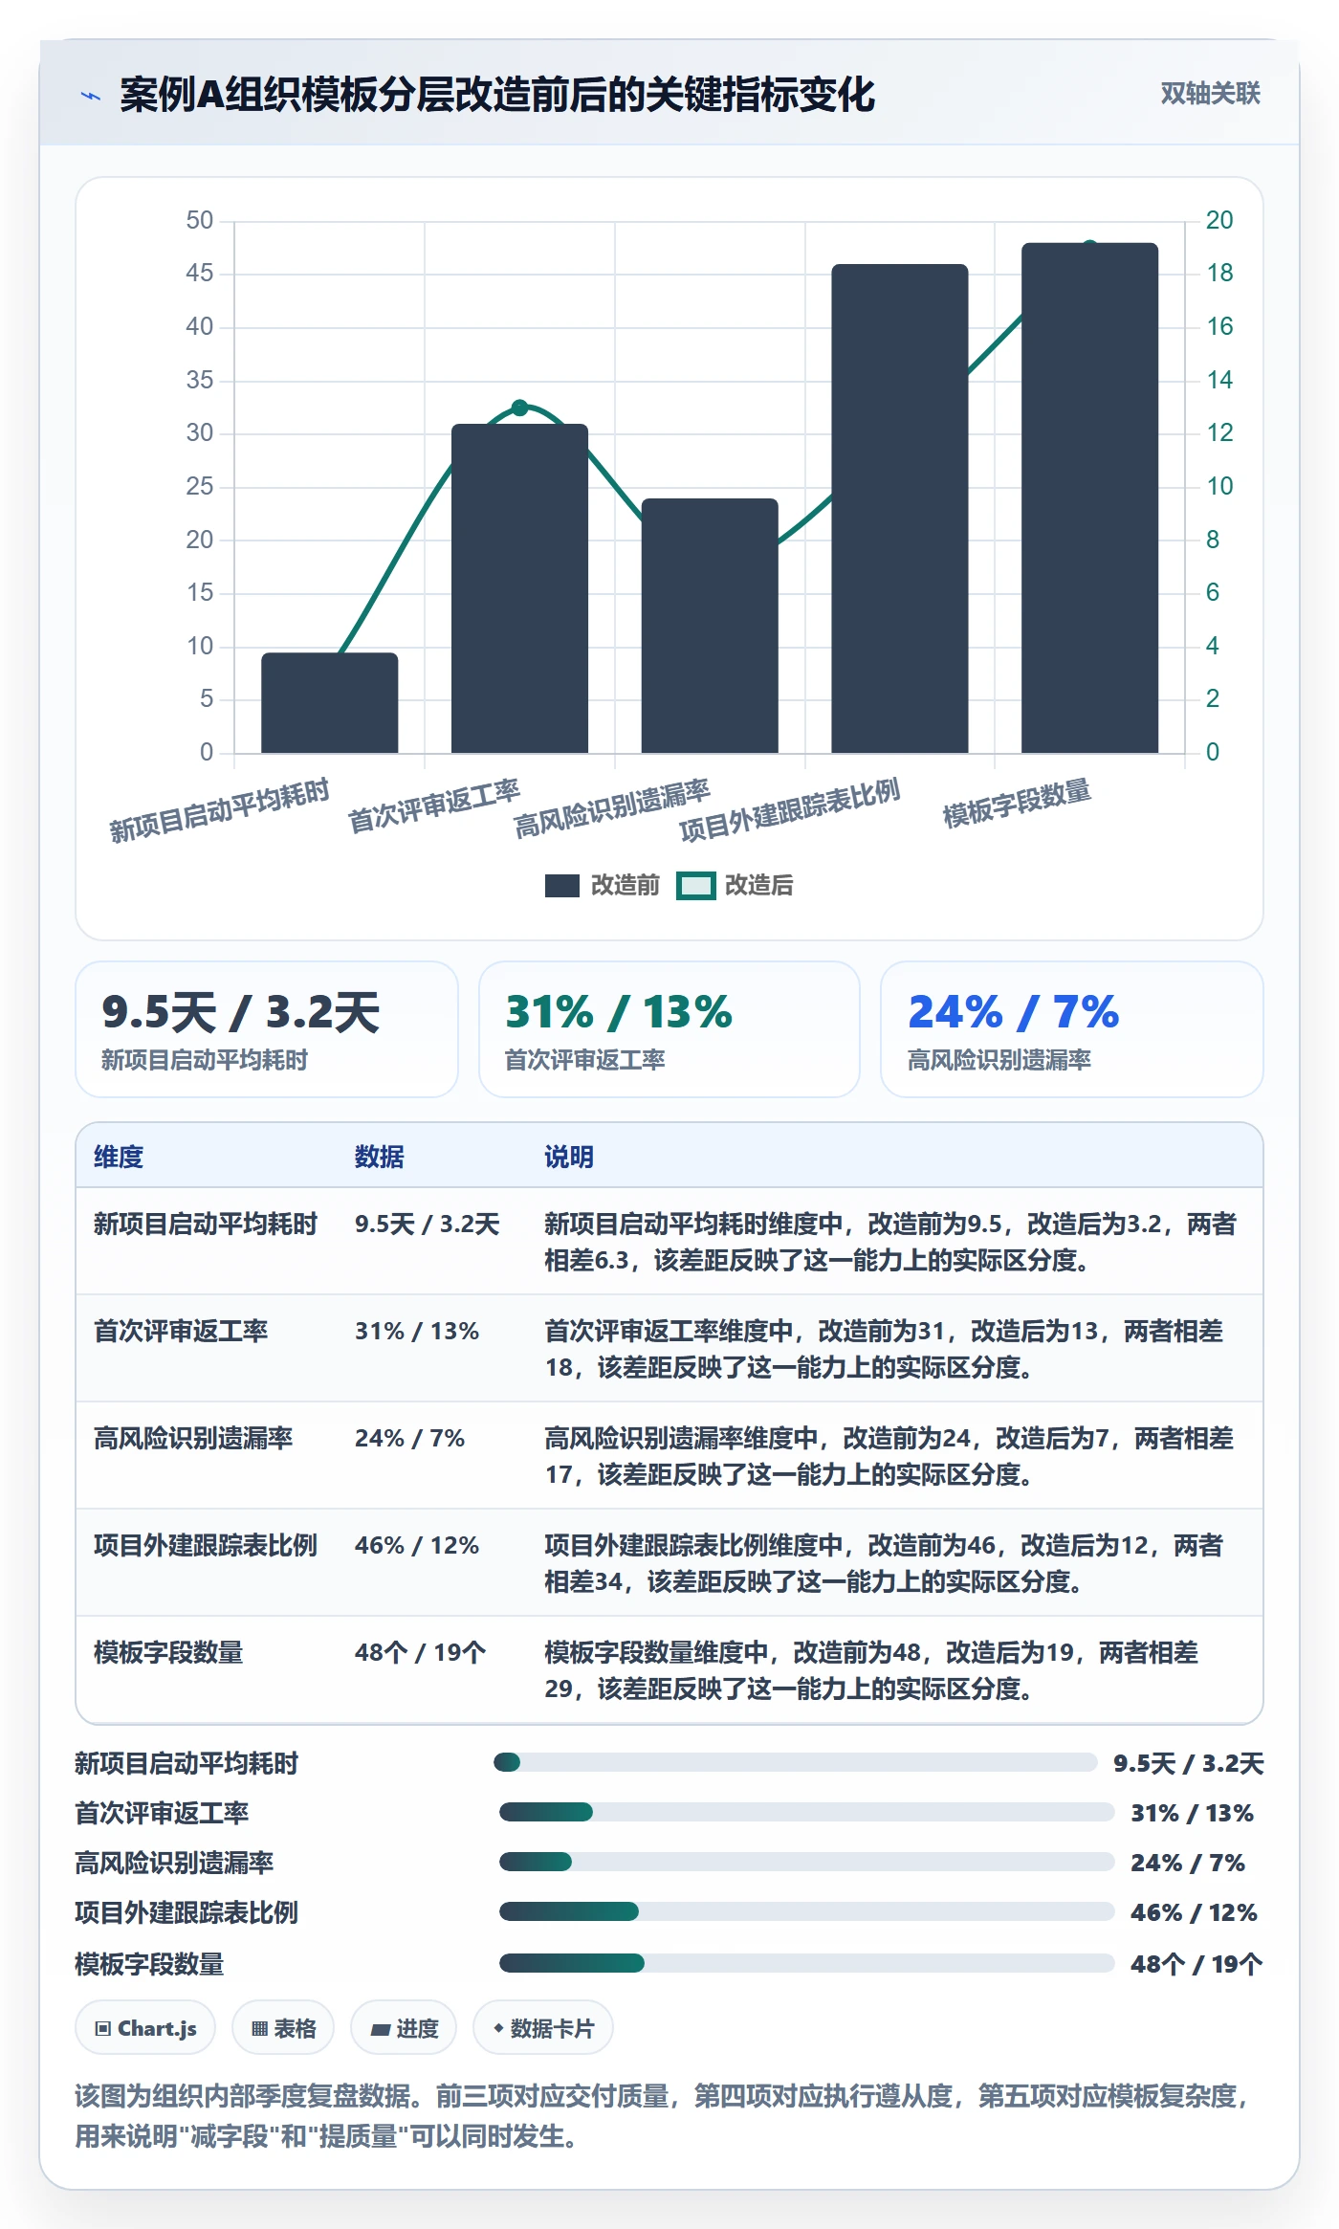
Task: Click the 首次评审返工率 progress bar
Action: tap(807, 1812)
